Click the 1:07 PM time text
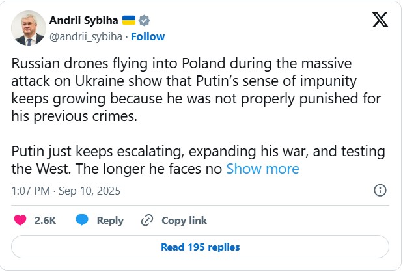This screenshot has width=403, height=272. (30, 191)
